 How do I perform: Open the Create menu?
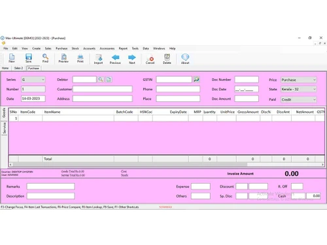pyautogui.click(x=37, y=48)
